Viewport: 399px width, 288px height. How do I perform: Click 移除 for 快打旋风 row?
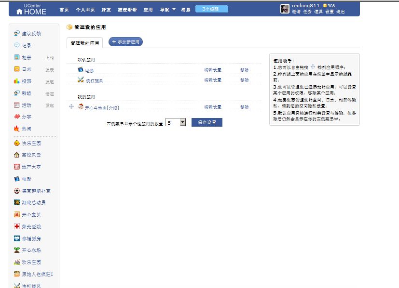pos(245,80)
